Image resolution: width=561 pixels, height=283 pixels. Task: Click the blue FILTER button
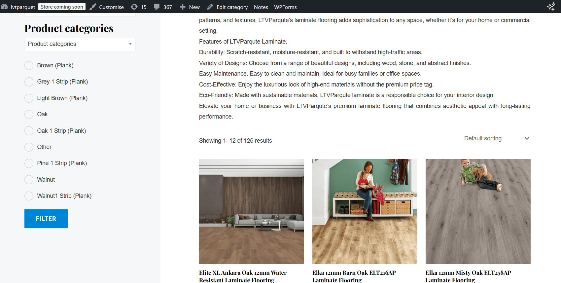tap(46, 219)
